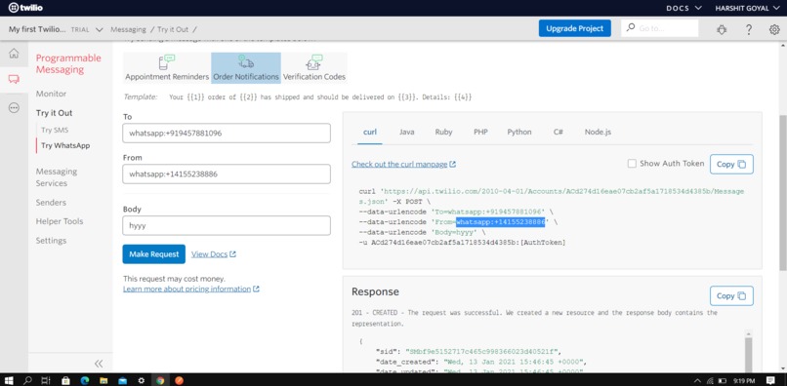The height and width of the screenshot is (386, 787).
Task: Check the battery tray icon
Action: click(723, 380)
